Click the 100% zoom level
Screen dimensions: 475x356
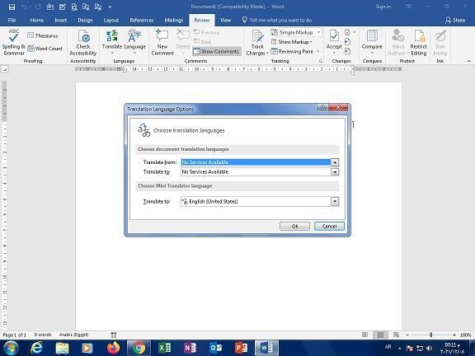(x=465, y=335)
